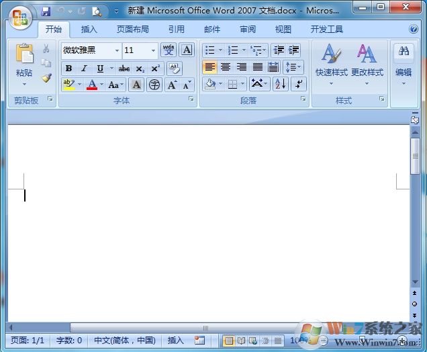Paste clipboard contents with 粘贴 icon

pyautogui.click(x=24, y=53)
